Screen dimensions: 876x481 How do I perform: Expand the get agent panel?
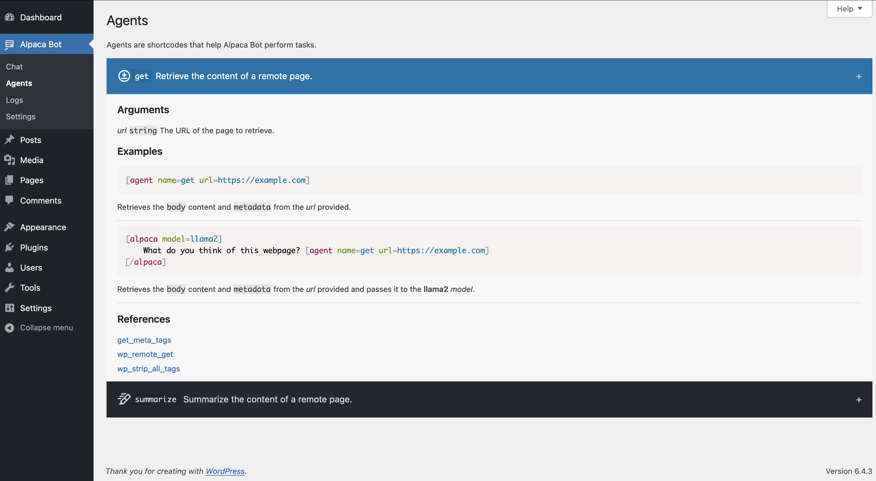point(859,76)
